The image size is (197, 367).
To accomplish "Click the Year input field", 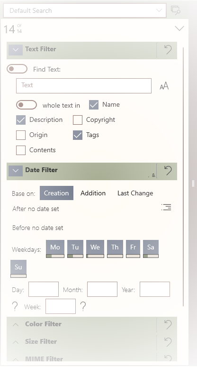I will coord(155,289).
